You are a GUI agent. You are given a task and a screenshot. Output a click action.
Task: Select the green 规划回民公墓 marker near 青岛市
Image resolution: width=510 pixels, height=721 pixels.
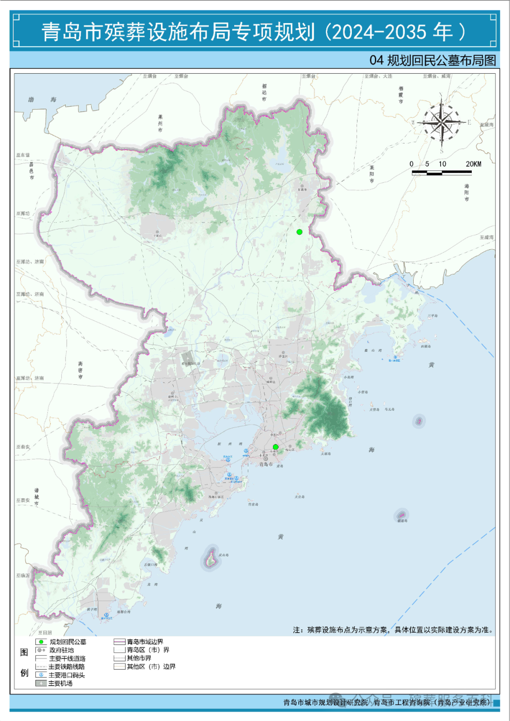click(x=276, y=447)
